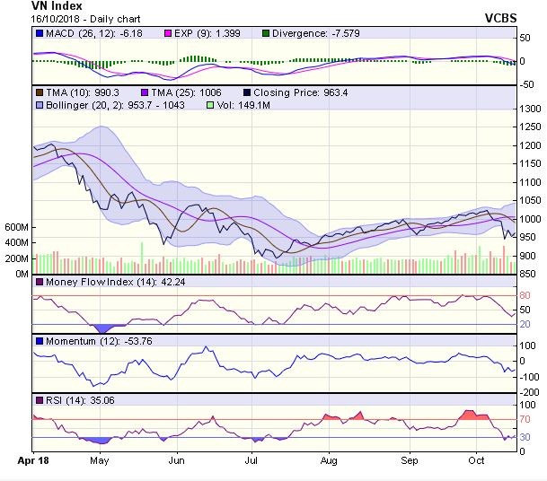Click the May date axis label
The width and height of the screenshot is (547, 481).
100,460
